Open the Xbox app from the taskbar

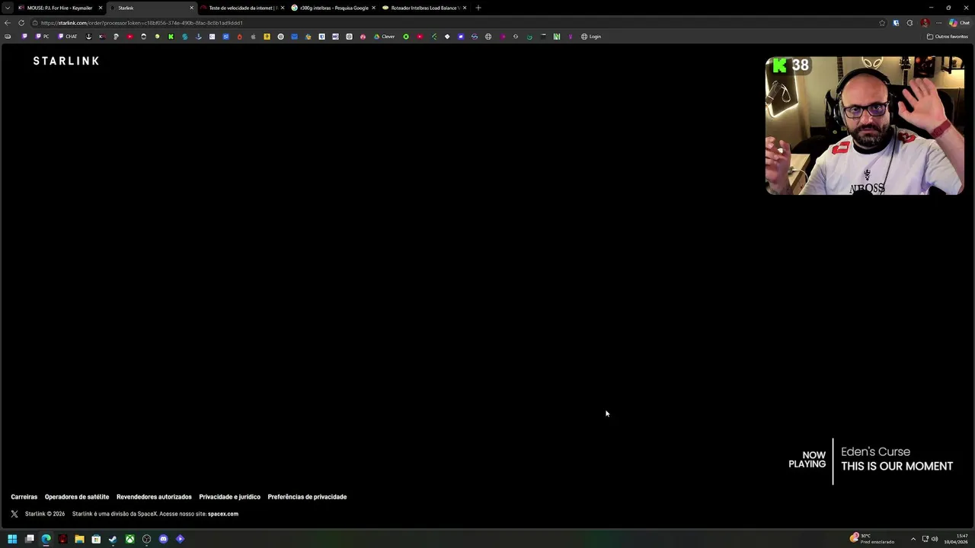(x=130, y=539)
